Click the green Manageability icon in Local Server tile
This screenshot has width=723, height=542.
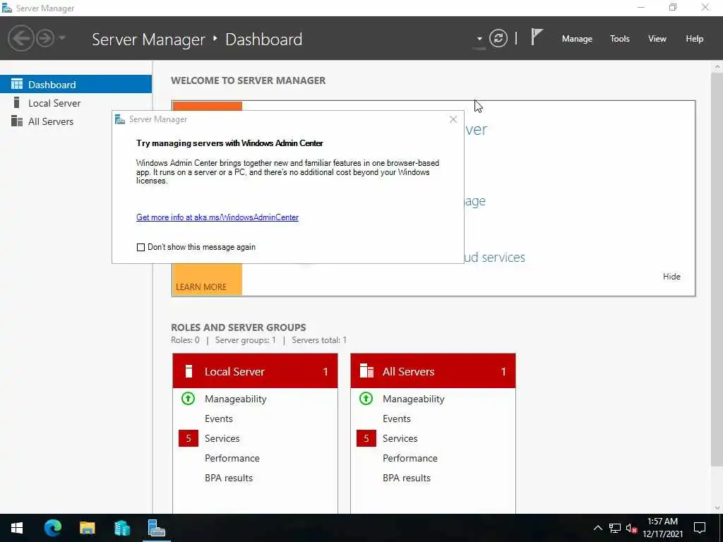(188, 398)
